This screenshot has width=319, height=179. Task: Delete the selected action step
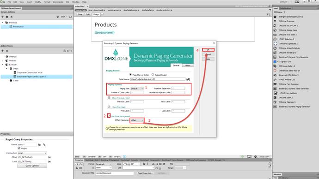pyautogui.click(x=7, y=51)
